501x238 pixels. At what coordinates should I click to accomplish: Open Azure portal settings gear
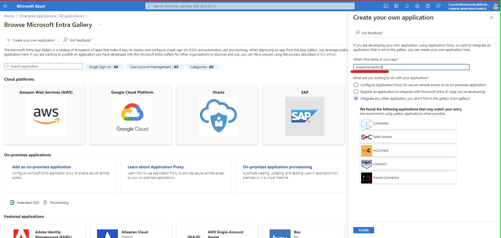[x=417, y=6]
